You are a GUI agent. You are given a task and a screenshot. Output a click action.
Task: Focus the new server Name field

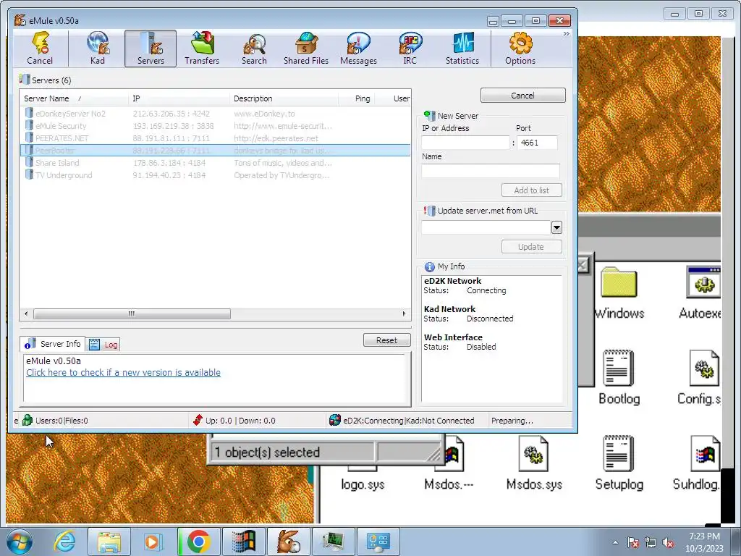click(491, 171)
